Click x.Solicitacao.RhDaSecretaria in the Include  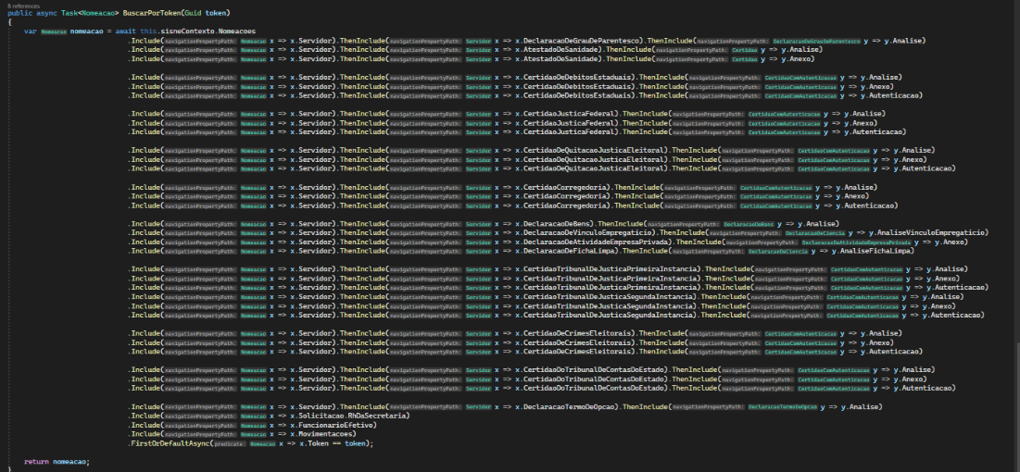coord(348,416)
